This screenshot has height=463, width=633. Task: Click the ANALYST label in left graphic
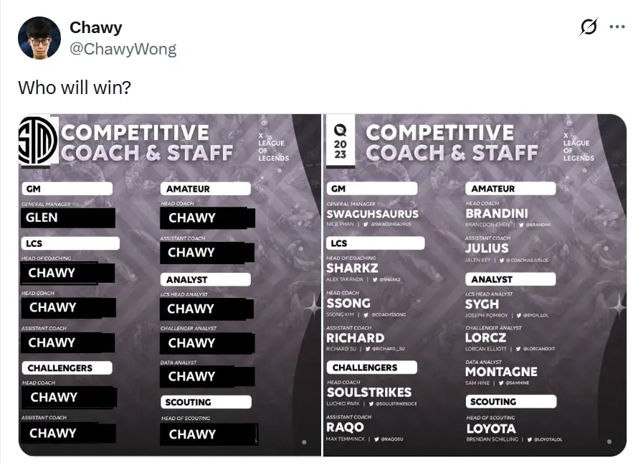[205, 279]
